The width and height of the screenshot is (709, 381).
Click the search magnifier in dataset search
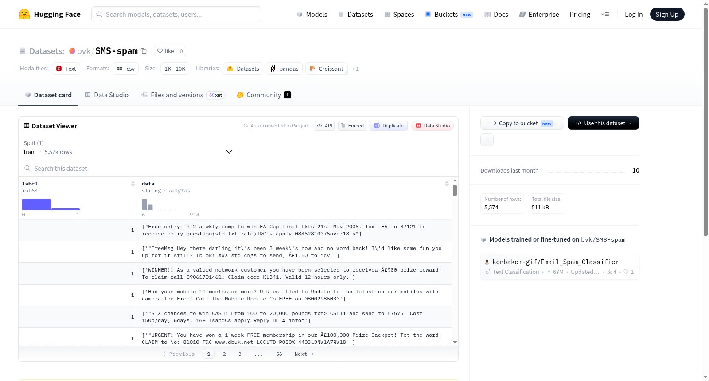click(27, 168)
